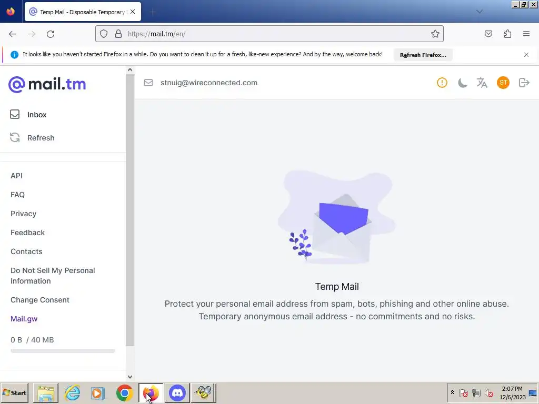Dismiss the Firefox notification bar
This screenshot has width=539, height=404.
click(526, 55)
